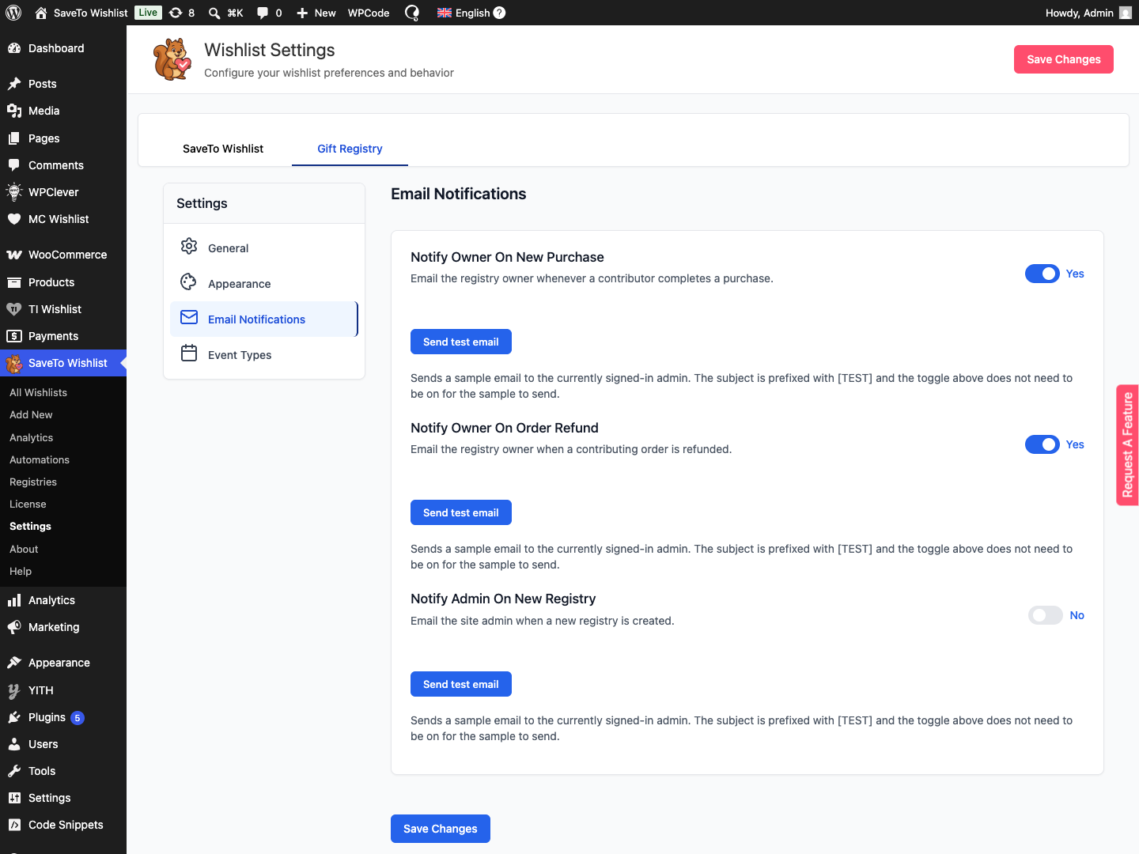Open the English language switcher

click(x=471, y=13)
